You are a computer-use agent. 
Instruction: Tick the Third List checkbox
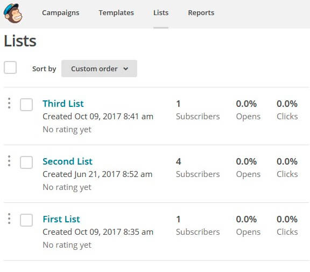click(26, 105)
